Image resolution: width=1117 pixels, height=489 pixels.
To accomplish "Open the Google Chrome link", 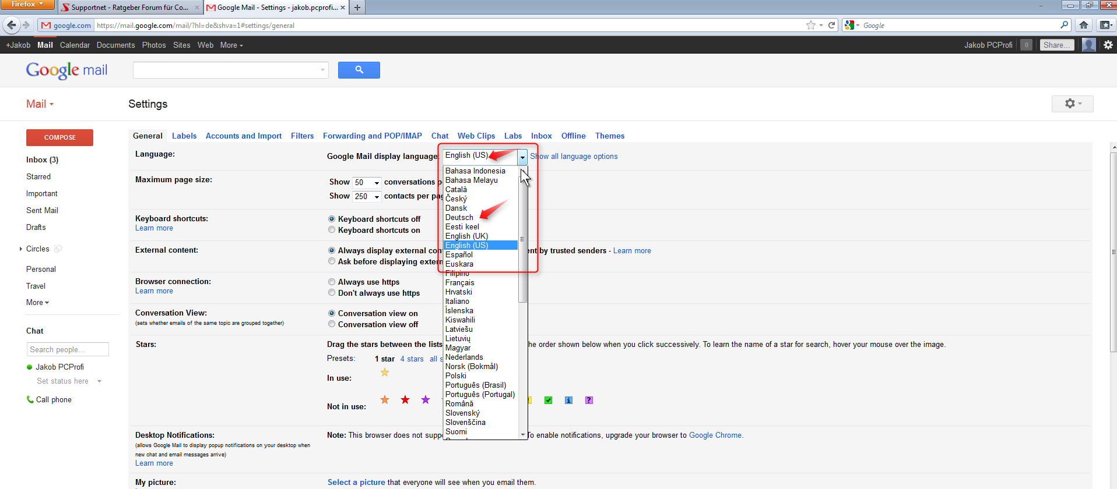I will click(x=715, y=435).
